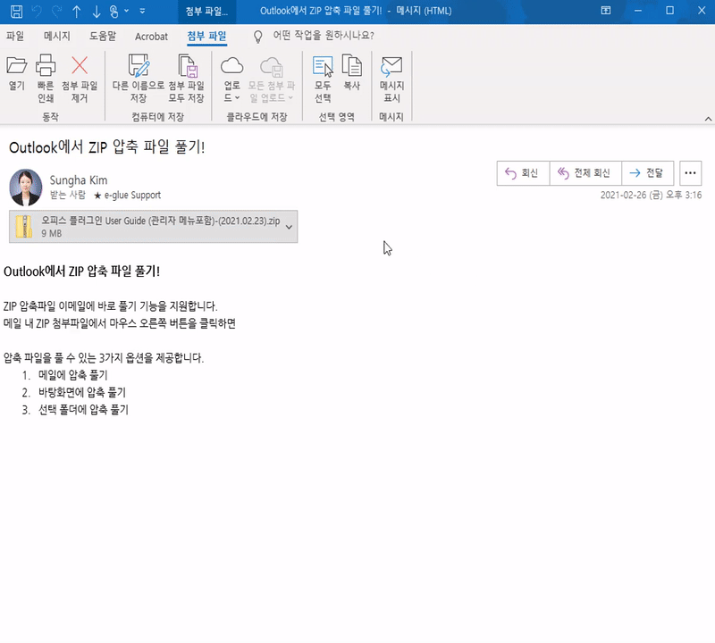Switch to the Acrobat ribbon tab

151,37
